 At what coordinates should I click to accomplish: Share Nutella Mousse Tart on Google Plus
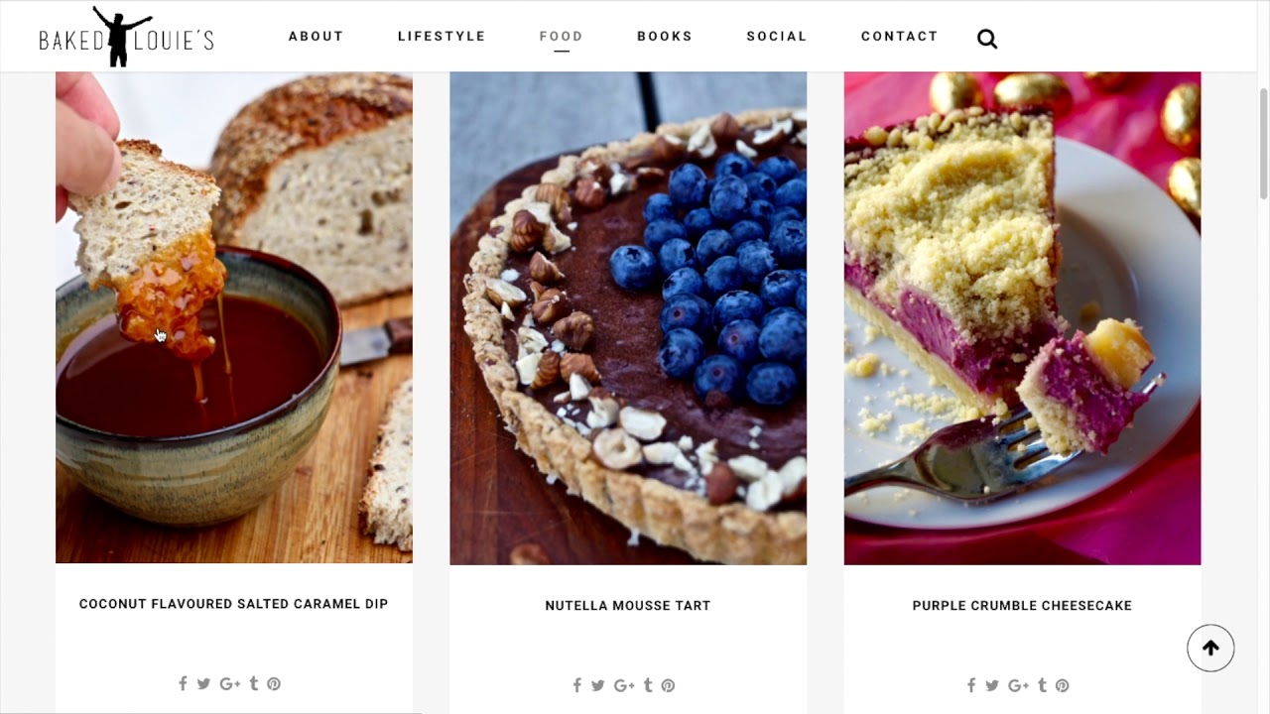click(x=624, y=685)
